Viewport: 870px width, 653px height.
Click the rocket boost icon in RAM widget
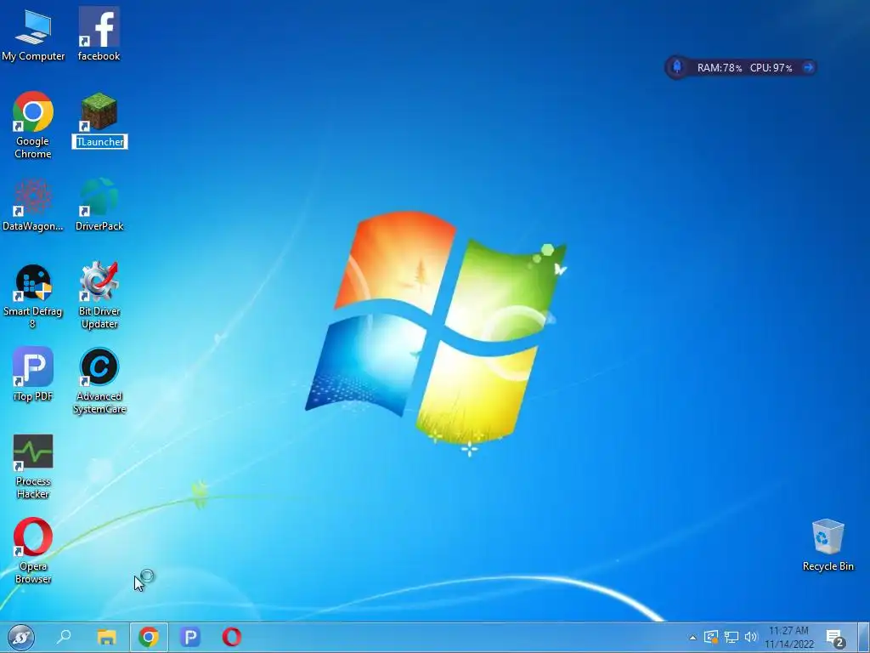point(677,67)
